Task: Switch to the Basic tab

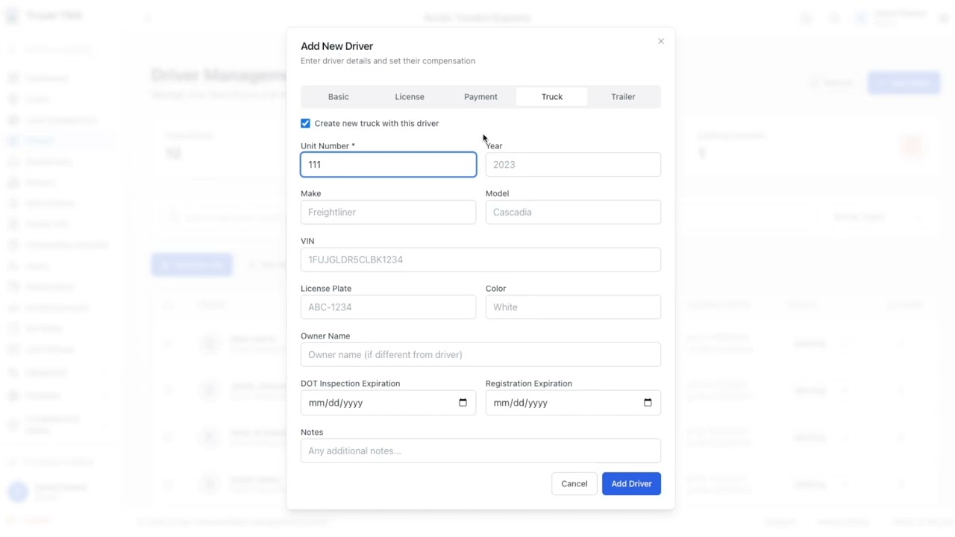Action: (x=338, y=96)
